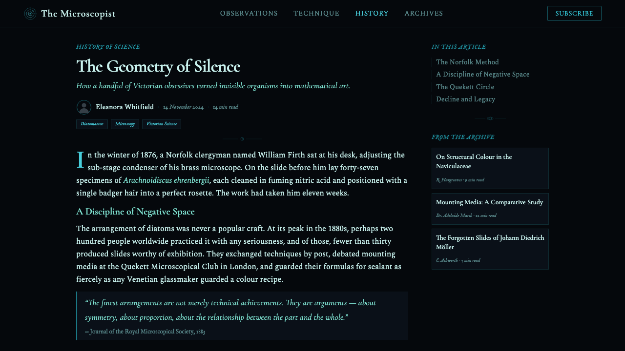Click the italic subtitle about Victorian obsessives

[213, 86]
